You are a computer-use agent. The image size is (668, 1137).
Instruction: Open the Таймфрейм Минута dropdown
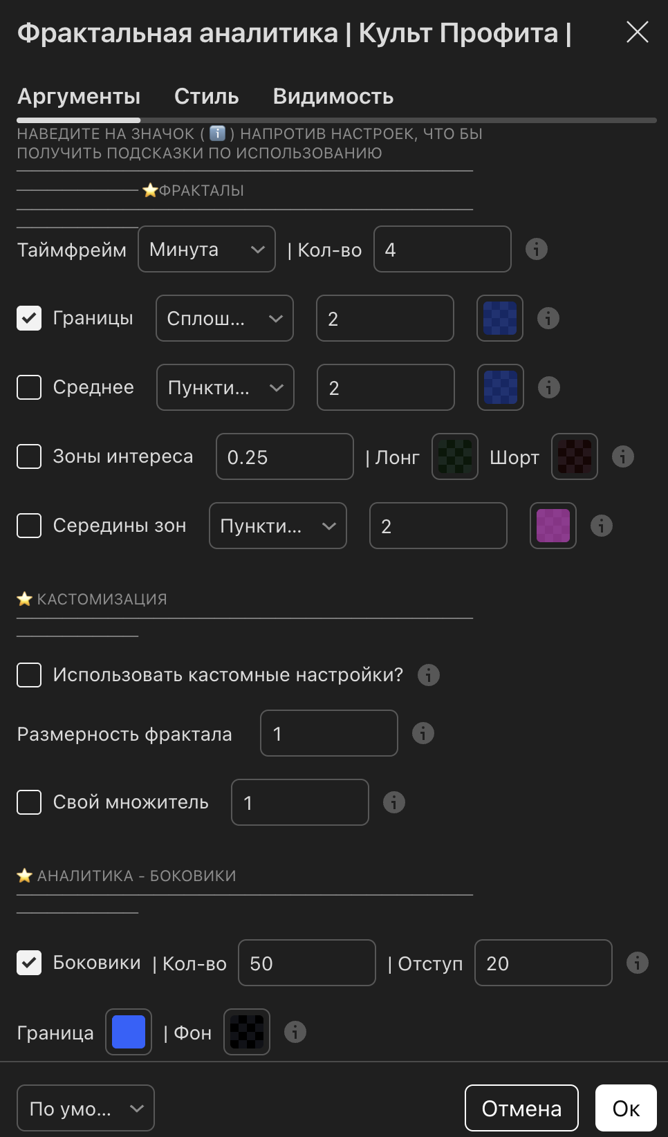pos(207,249)
